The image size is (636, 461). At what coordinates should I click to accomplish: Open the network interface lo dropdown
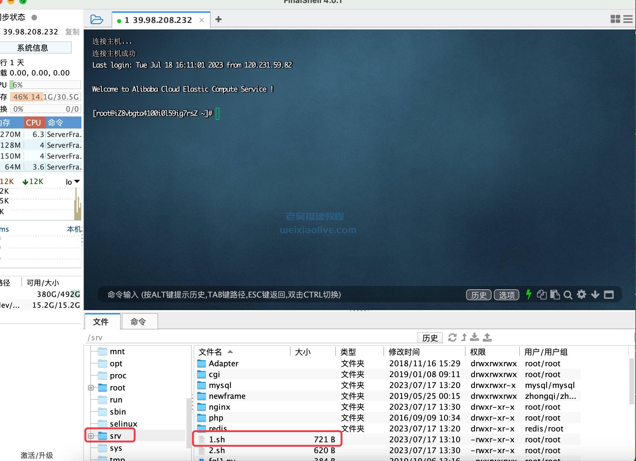pyautogui.click(x=73, y=182)
